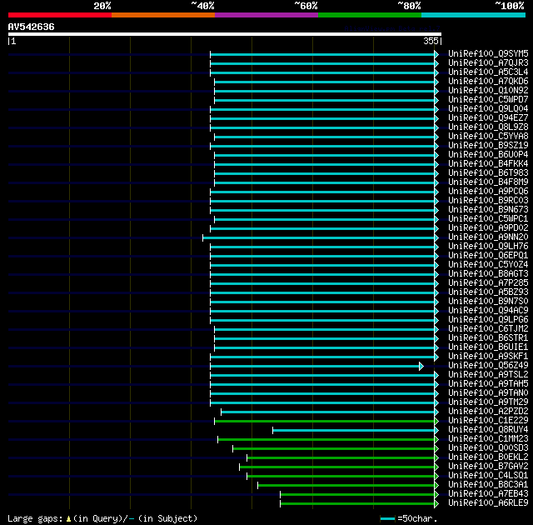The image size is (533, 525).
Task: Click the 'Large gaps:' legend text
Action: [x=35, y=518]
